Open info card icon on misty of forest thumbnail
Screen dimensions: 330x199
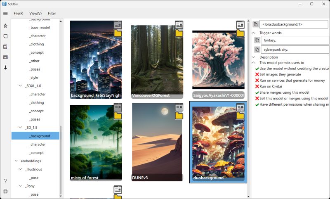118,107
